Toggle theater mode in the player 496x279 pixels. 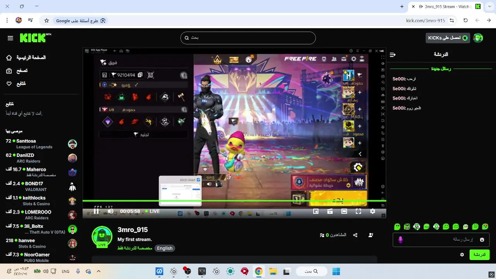click(344, 211)
